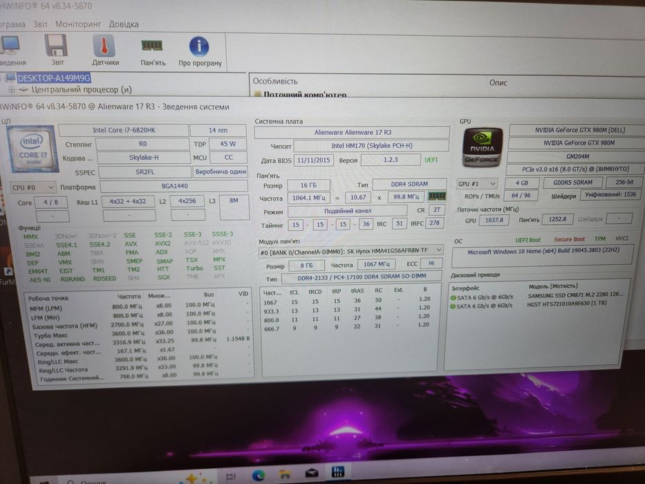Click the SR2FL SSPEC value
Screen dimensions: 645x484
(144, 172)
